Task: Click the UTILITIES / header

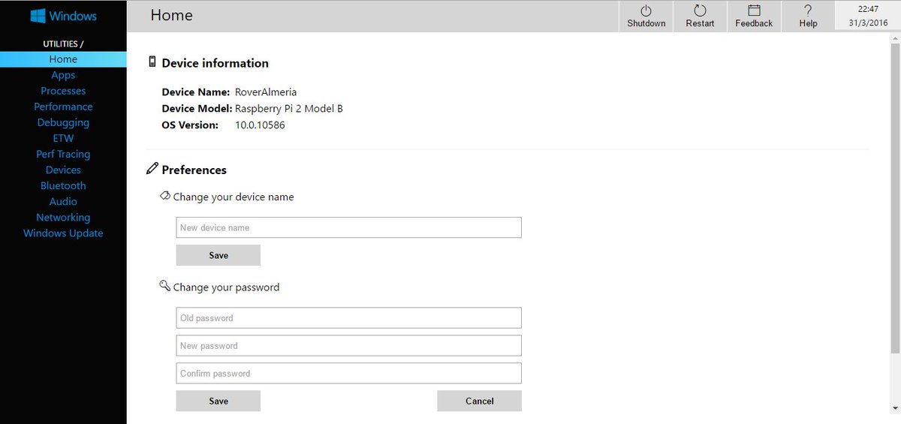Action: (63, 44)
